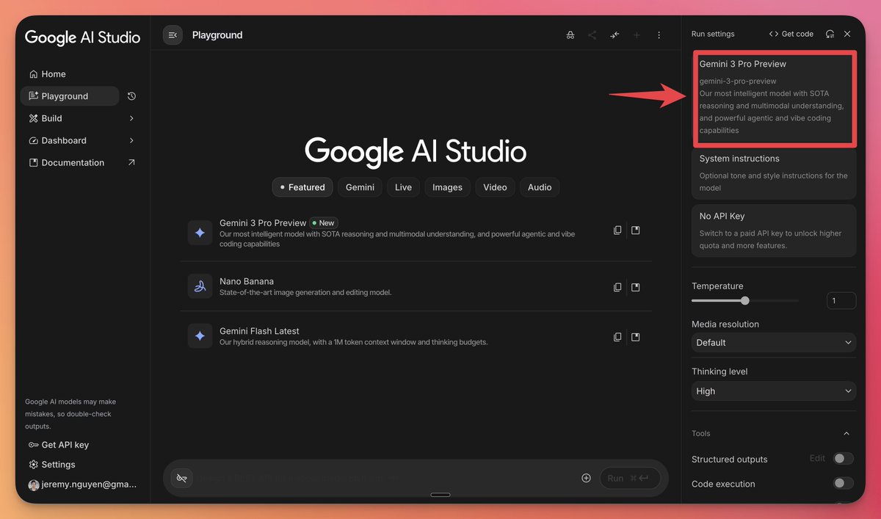Image resolution: width=881 pixels, height=519 pixels.
Task: Select the Audio tab
Action: coord(540,187)
